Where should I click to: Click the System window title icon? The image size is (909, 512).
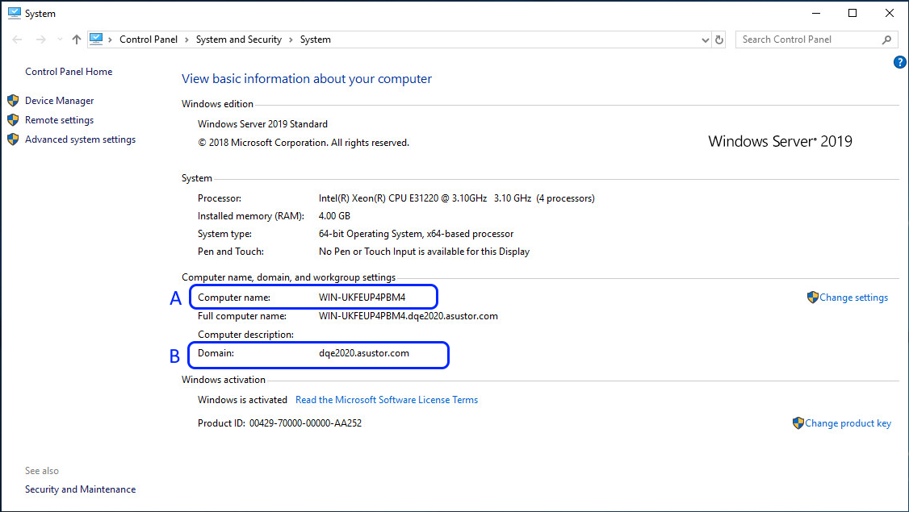[15, 13]
